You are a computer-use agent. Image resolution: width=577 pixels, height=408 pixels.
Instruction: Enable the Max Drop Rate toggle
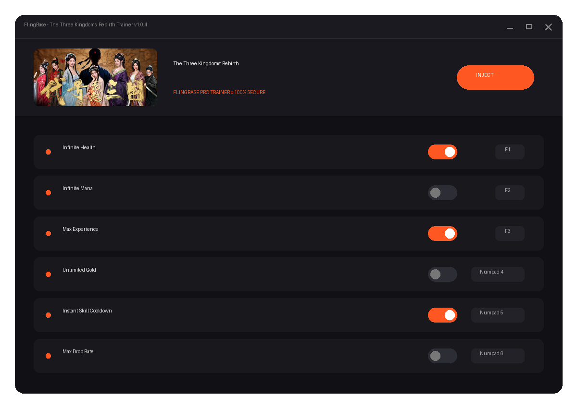point(442,356)
